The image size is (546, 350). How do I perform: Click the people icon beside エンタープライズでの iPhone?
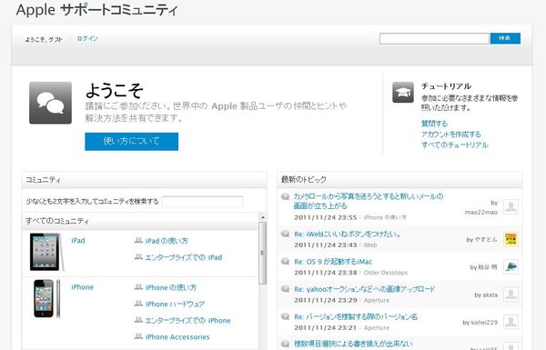(138, 320)
